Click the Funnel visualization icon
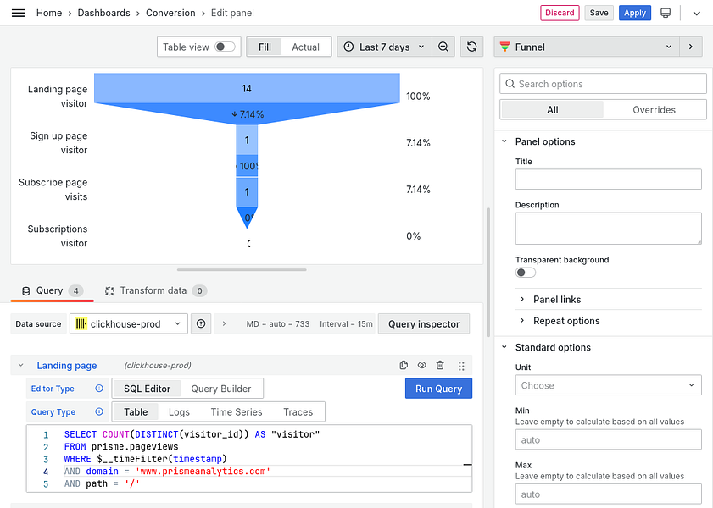713x508 pixels. coord(504,47)
